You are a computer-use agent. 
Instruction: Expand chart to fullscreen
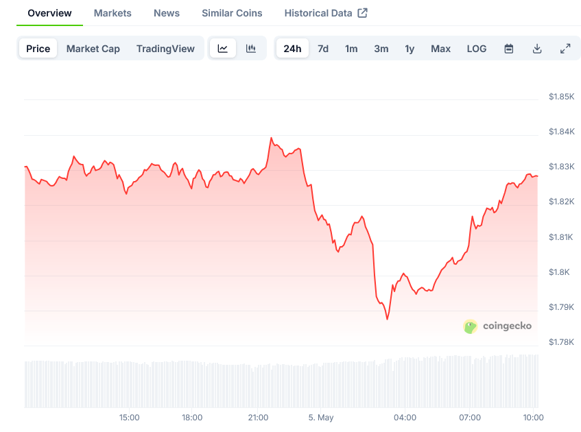point(565,49)
